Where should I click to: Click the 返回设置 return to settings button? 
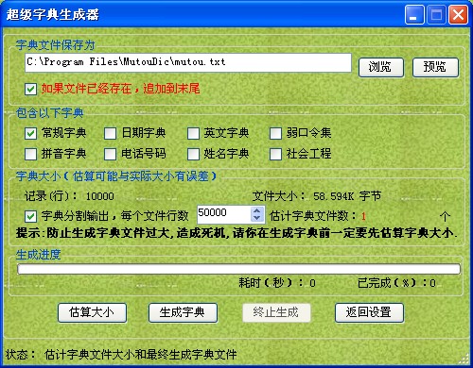[369, 312]
